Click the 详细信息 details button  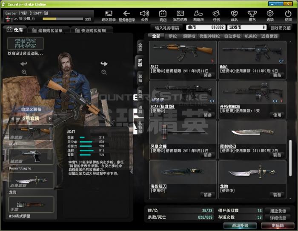[278, 218]
